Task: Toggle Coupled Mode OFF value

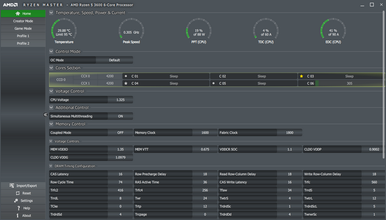Action: 120,132
